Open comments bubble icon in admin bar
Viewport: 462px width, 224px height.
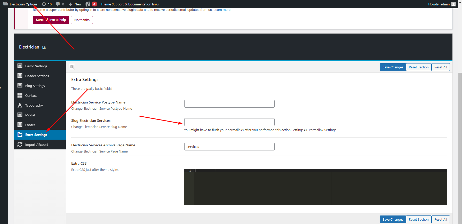58,4
